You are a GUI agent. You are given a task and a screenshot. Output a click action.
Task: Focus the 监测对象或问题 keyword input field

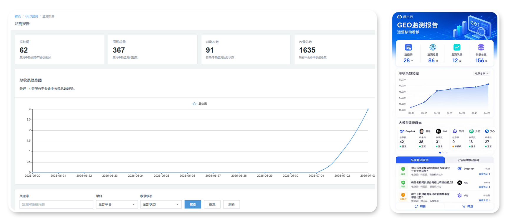click(56, 204)
